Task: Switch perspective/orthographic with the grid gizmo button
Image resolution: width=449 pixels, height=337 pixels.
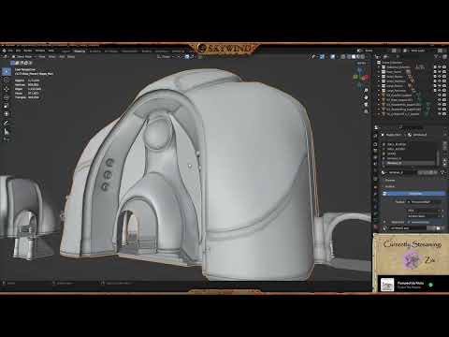Action: click(366, 111)
